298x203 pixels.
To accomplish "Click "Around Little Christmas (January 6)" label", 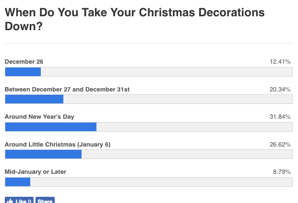I will click(x=58, y=144).
